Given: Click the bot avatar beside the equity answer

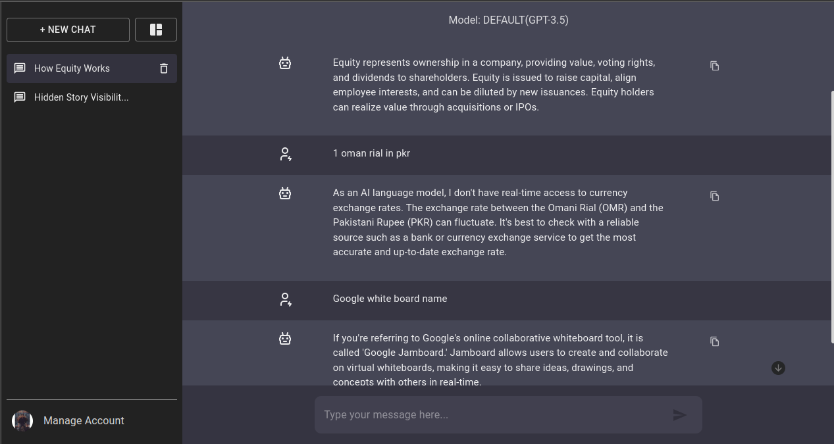Looking at the screenshot, I should [285, 63].
